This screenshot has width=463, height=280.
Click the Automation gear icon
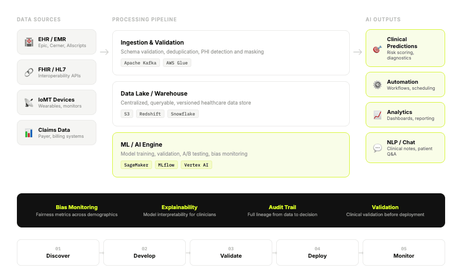(378, 85)
